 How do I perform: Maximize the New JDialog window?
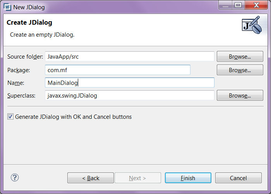238,5
